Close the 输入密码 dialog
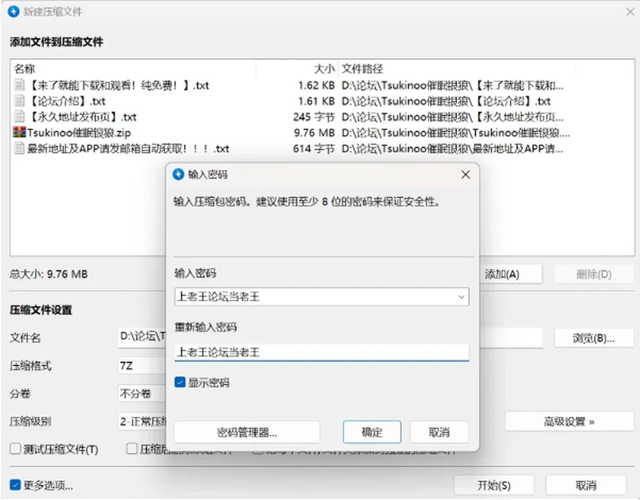Screen dimensions: 640x500 [465, 174]
